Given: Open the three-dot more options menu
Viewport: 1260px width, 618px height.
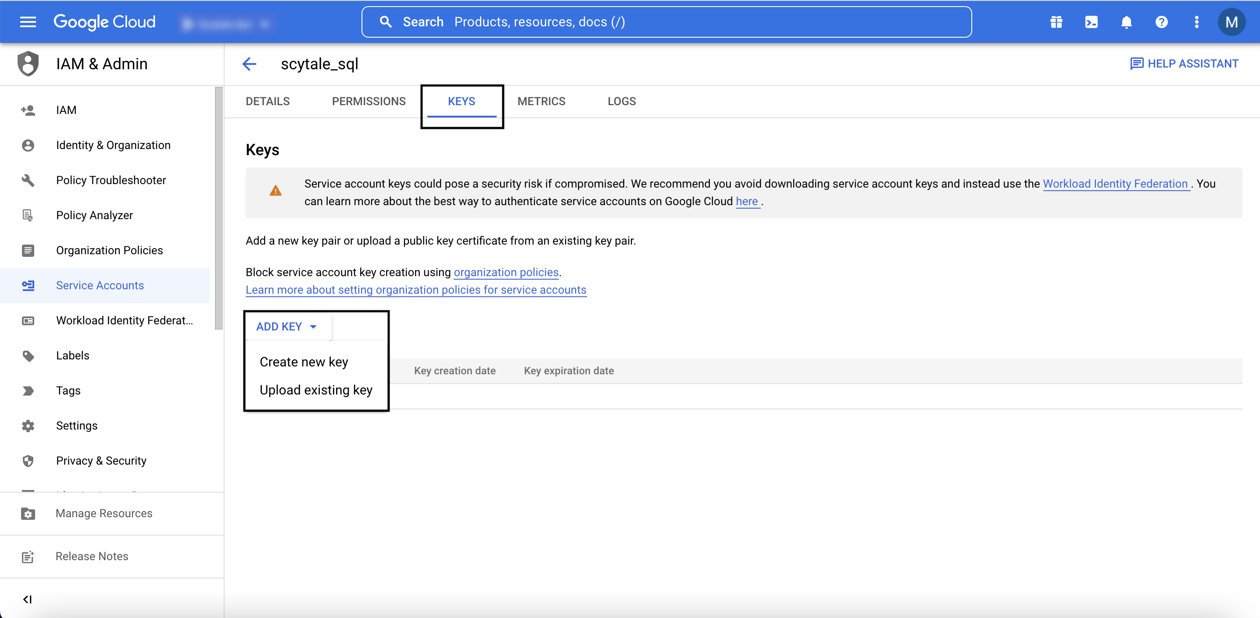Looking at the screenshot, I should 1196,22.
